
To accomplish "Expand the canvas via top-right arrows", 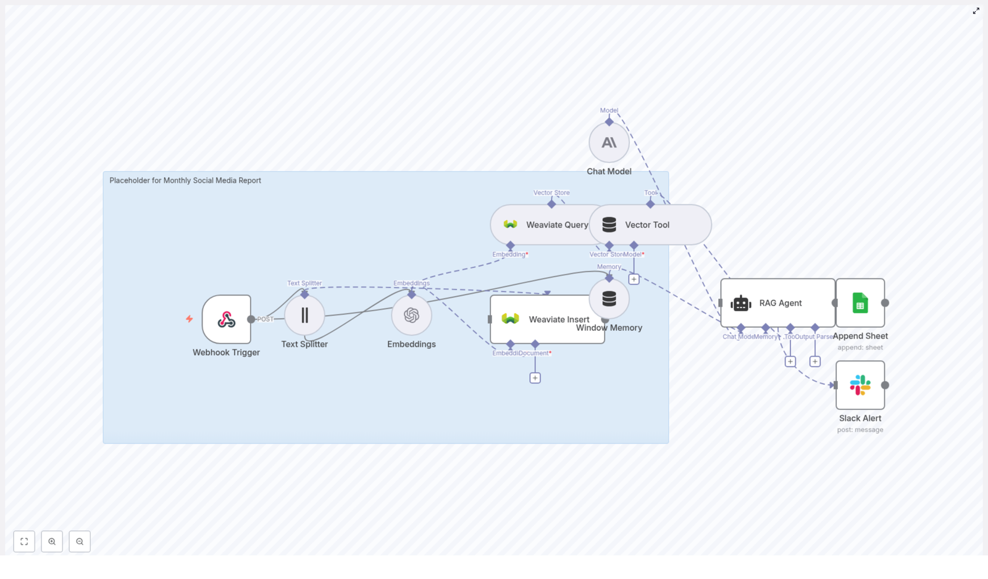I will (x=976, y=10).
